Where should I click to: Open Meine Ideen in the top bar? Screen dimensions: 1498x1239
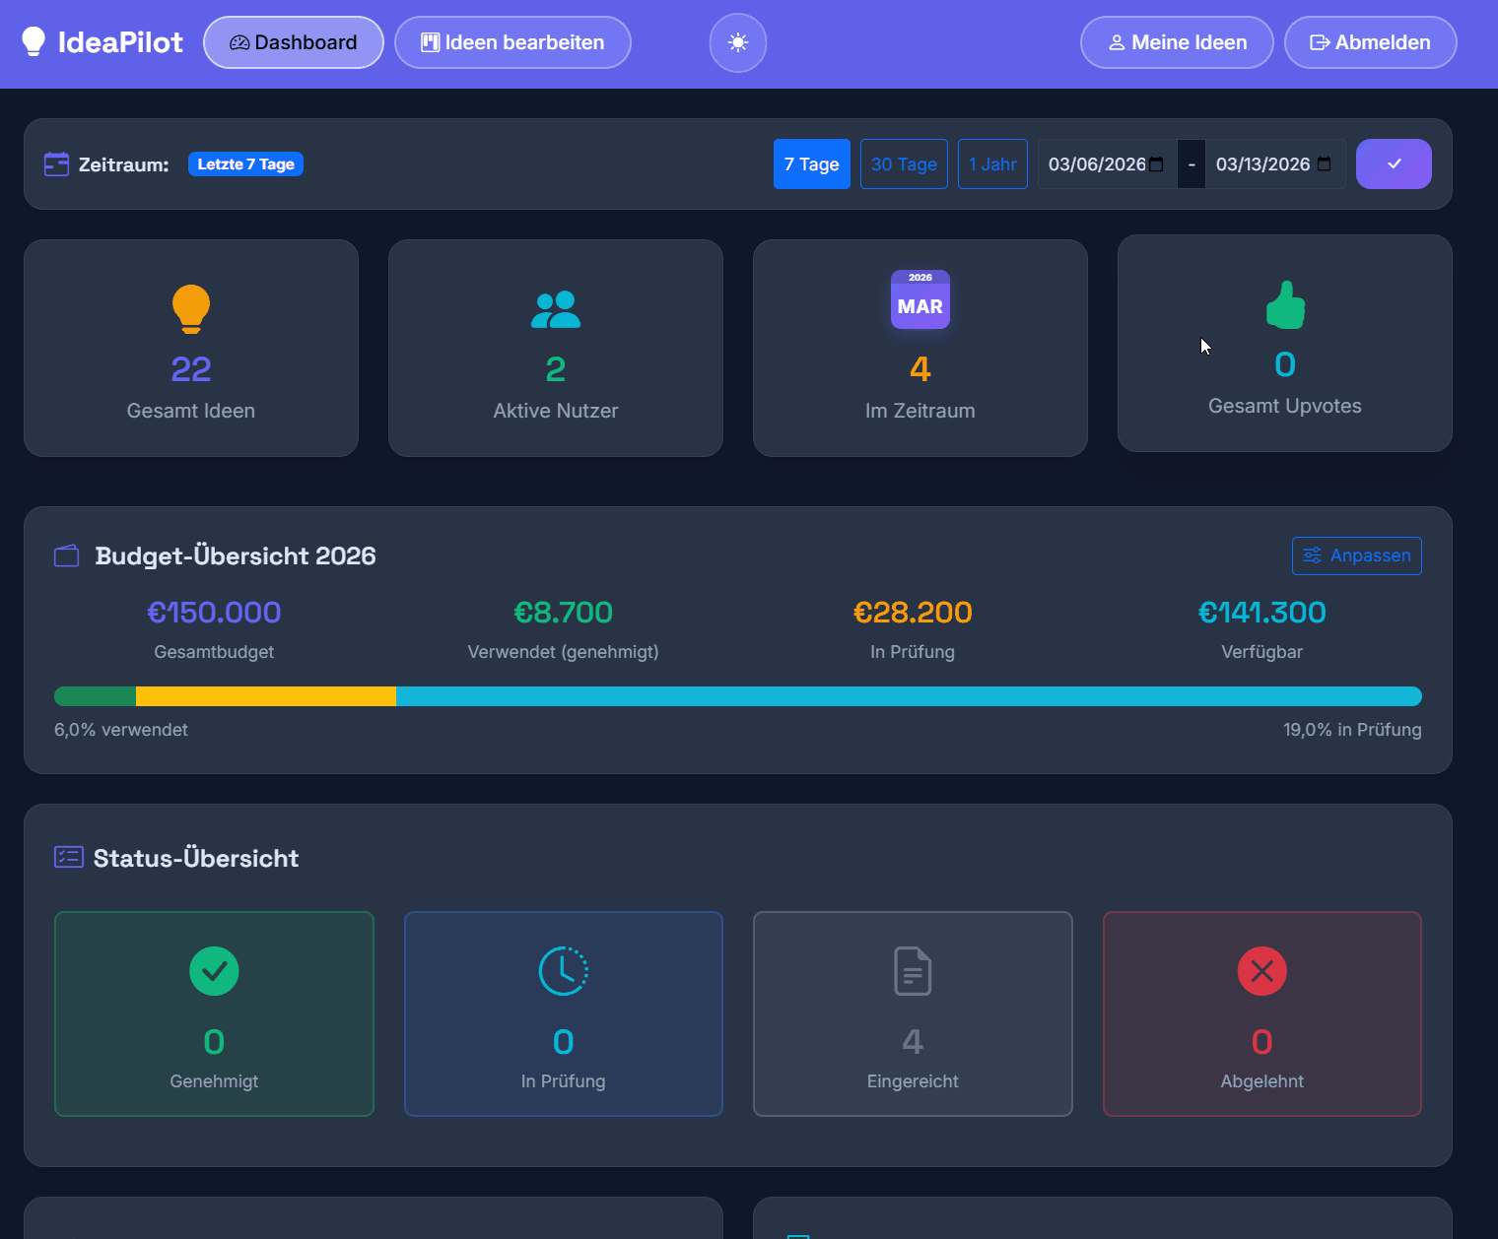pyautogui.click(x=1176, y=42)
